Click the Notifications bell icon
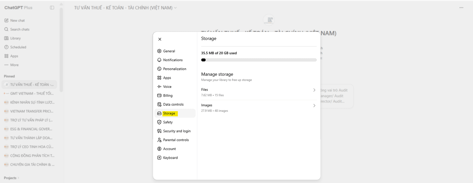 (x=159, y=60)
